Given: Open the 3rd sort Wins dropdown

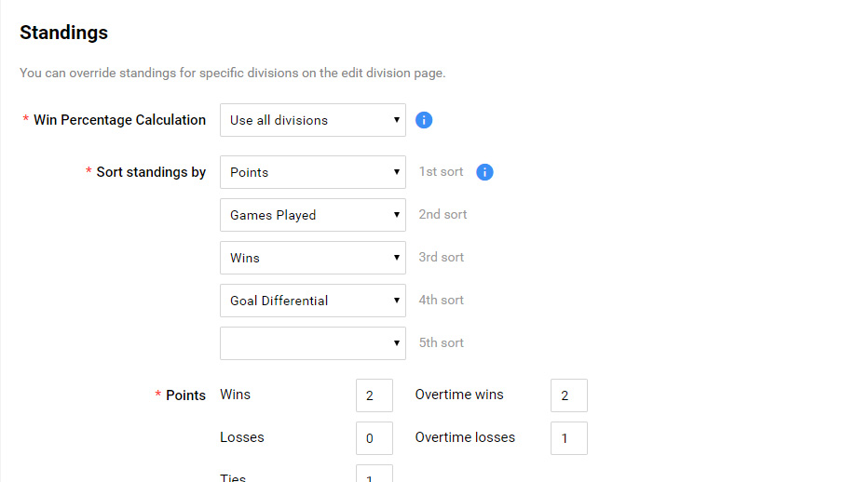Looking at the screenshot, I should (x=312, y=258).
